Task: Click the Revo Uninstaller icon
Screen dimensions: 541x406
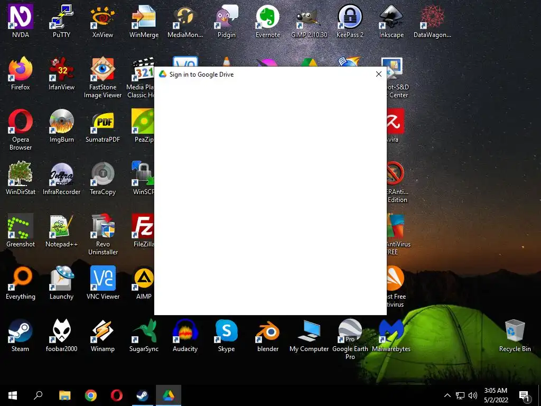Action: 102,235
